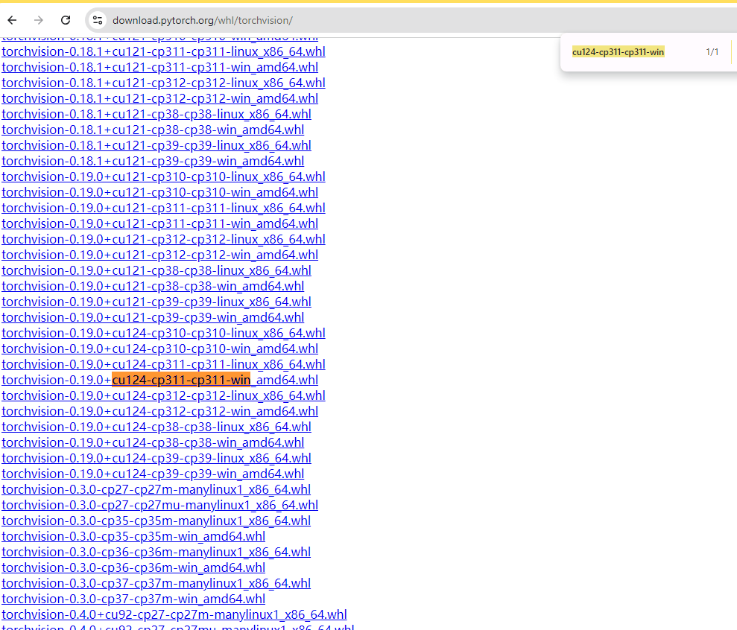Select torchvision-0.3.0-cp36-cp36m-win_amd64.whl

133,568
